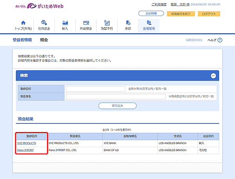The image size is (235, 179).
Task: Focus the 登録名称 search input field
Action: click(x=96, y=89)
